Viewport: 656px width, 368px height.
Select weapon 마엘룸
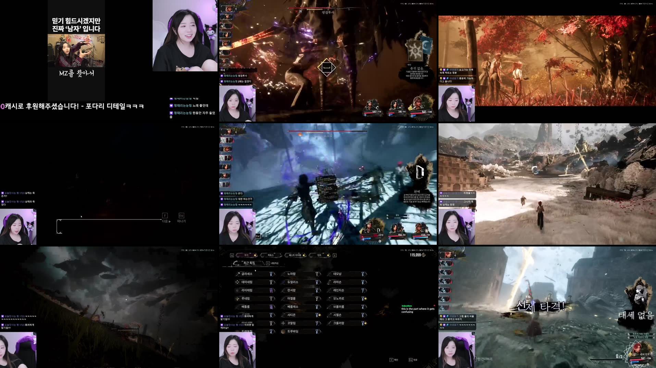coord(301,299)
